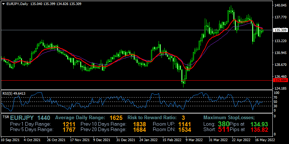The height and width of the screenshot is (144, 289).
Task: Click the EURJPY,Daily chart title
Action: [17, 4]
